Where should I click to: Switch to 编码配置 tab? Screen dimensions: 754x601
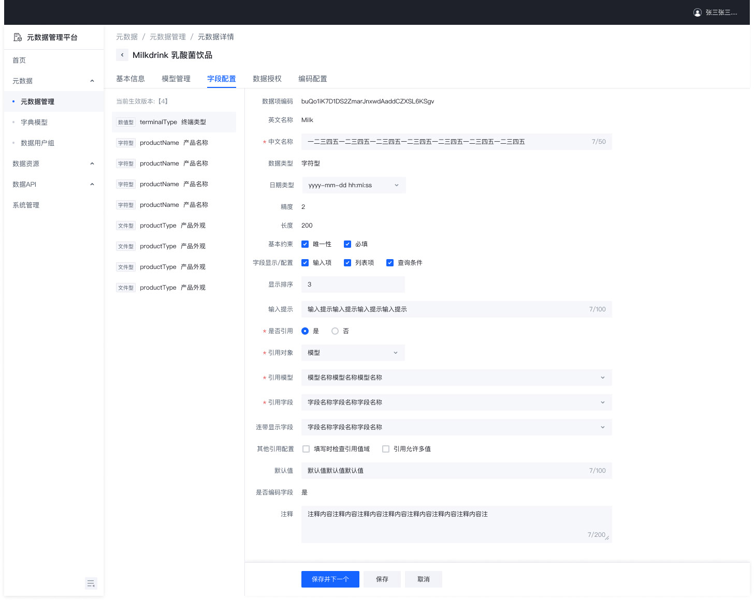tap(313, 79)
